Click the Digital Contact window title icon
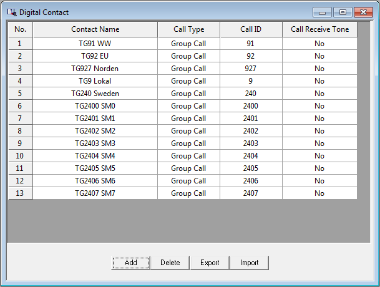Viewport: 380px width, 287px height. pos(11,12)
